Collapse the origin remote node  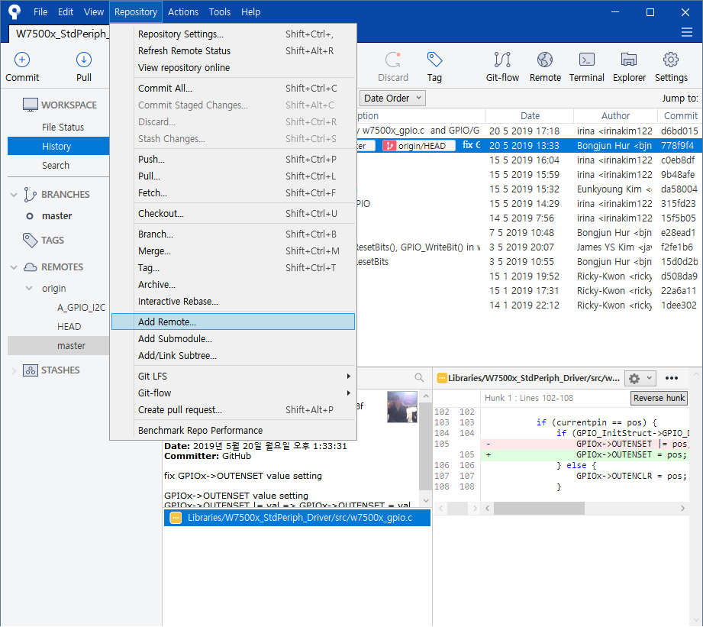coord(29,289)
